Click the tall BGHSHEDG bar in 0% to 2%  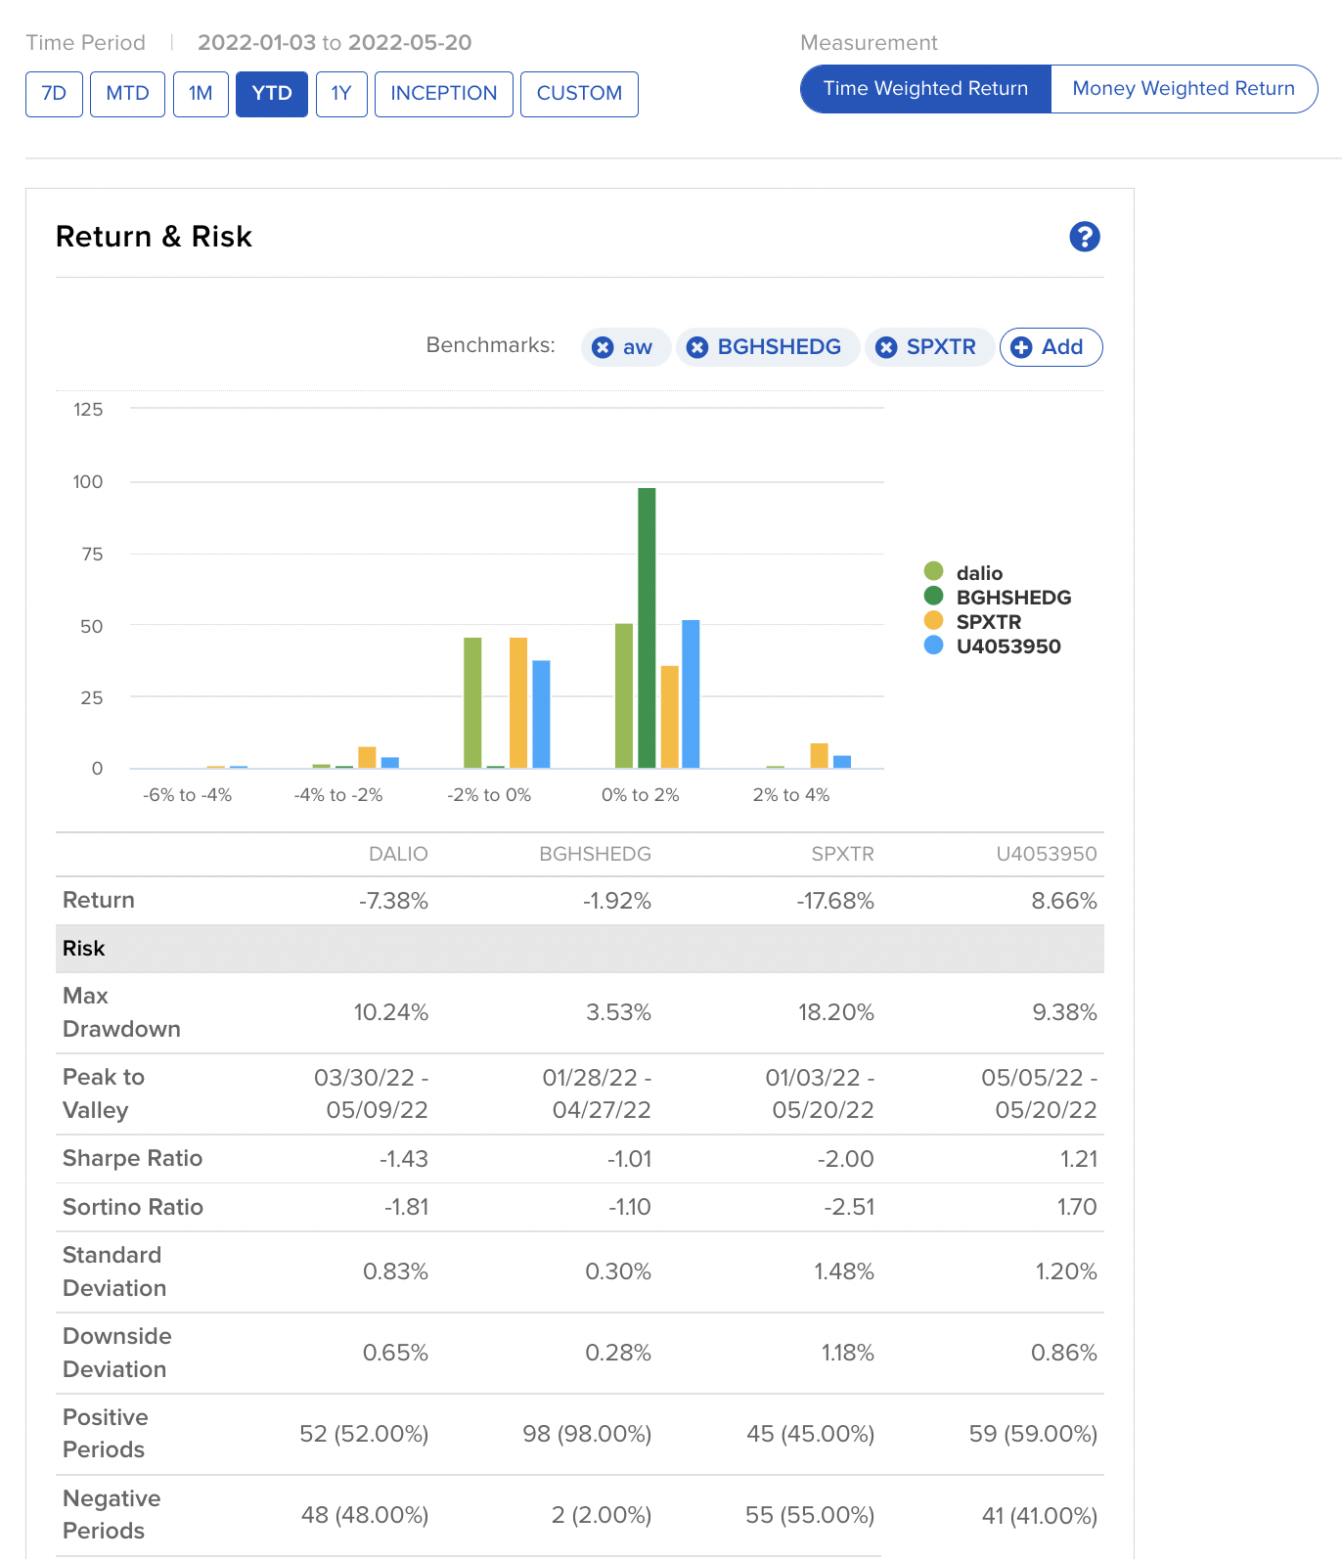(647, 626)
